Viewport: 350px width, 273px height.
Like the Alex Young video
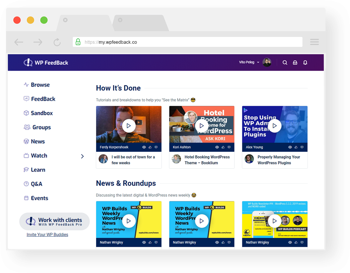coord(296,147)
